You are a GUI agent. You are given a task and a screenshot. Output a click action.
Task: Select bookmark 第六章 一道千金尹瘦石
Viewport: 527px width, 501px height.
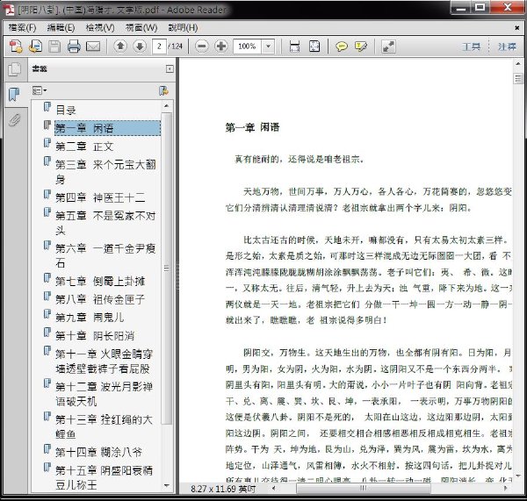coord(105,255)
